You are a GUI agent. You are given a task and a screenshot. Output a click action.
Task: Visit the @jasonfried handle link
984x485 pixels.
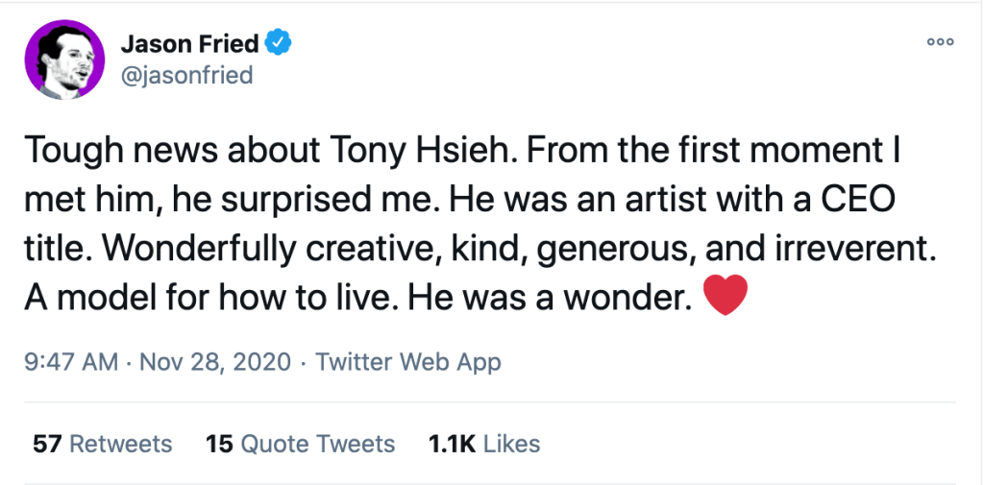[x=186, y=74]
